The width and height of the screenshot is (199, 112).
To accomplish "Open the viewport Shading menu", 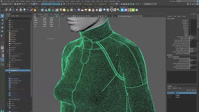I will [x=40, y=14].
